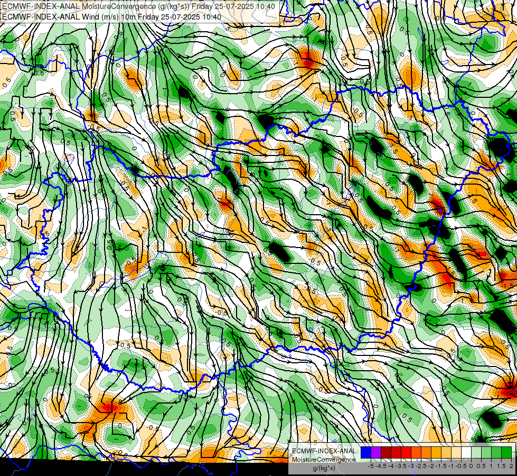The height and width of the screenshot is (476, 517).
Task: Click the legend heading 'ECMWF-INDEX-ANAL'
Action: click(x=324, y=451)
